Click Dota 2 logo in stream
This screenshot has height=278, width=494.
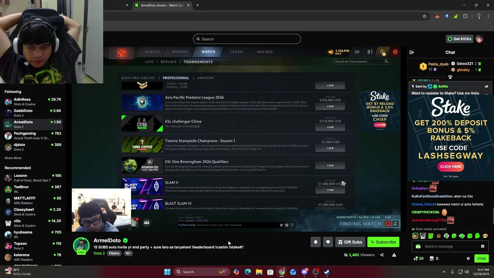[x=122, y=53]
